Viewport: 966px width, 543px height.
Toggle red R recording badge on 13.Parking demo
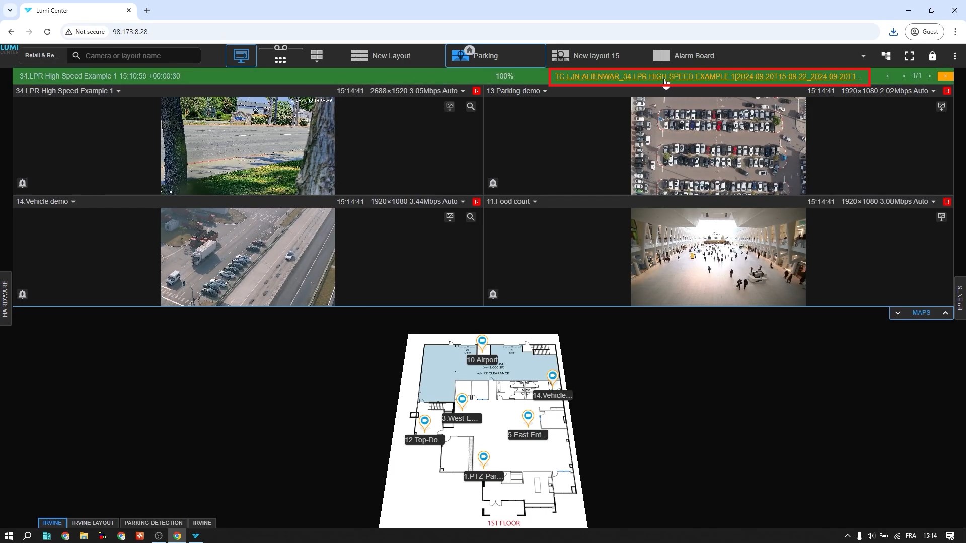click(x=947, y=91)
